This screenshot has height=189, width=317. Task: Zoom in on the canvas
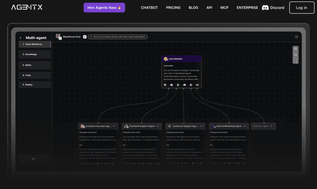(x=296, y=49)
